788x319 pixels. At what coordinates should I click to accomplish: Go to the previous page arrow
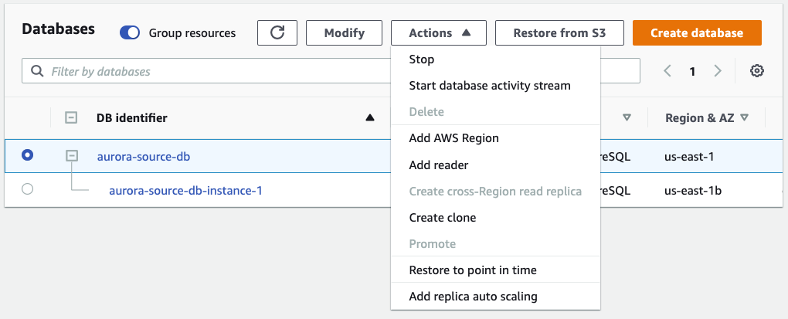point(667,71)
